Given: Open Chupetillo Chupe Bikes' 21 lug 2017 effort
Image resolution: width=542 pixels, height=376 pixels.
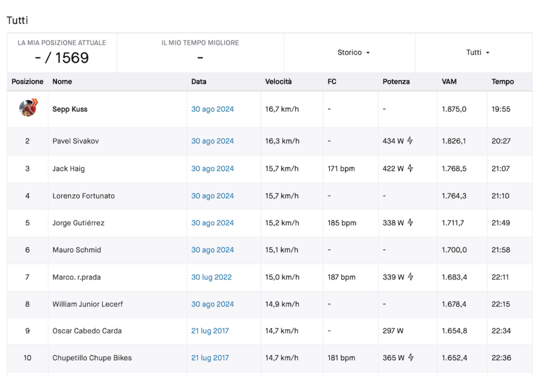Looking at the screenshot, I should [210, 357].
